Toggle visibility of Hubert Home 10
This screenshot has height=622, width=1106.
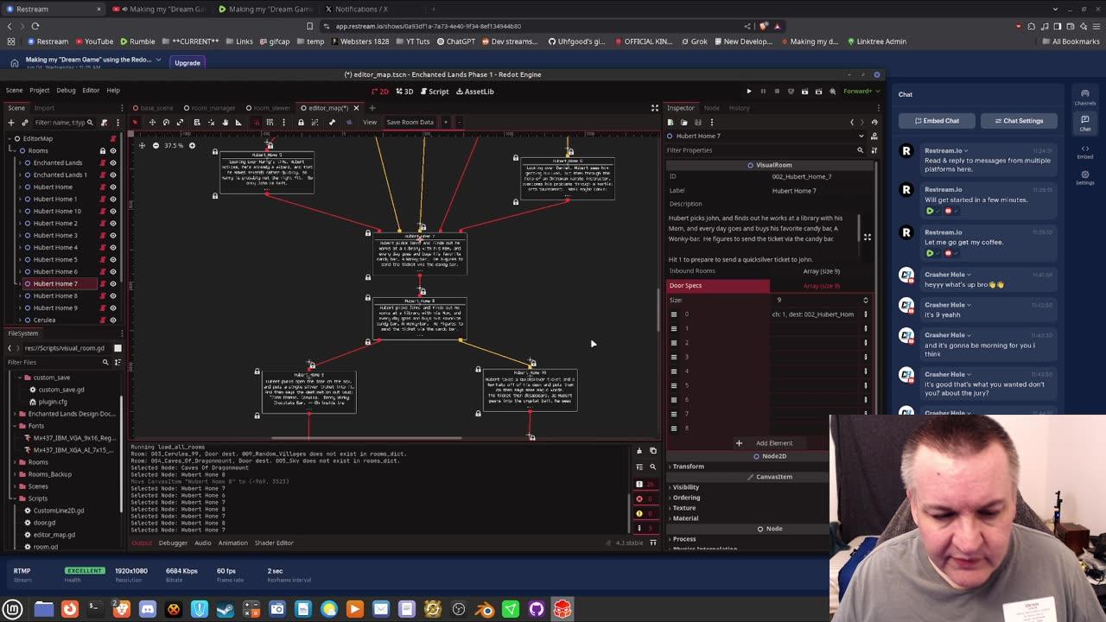point(112,211)
